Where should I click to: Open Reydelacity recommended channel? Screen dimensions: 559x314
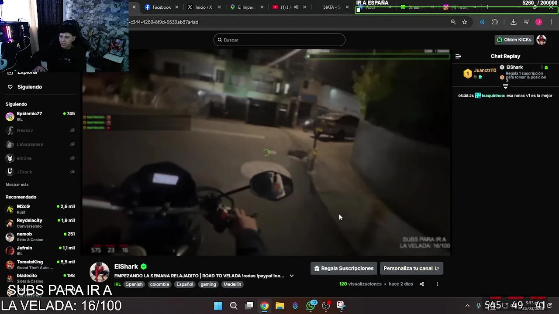(x=40, y=223)
